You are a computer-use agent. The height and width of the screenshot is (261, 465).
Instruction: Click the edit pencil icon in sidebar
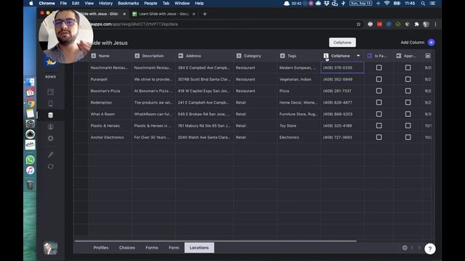pos(50,154)
